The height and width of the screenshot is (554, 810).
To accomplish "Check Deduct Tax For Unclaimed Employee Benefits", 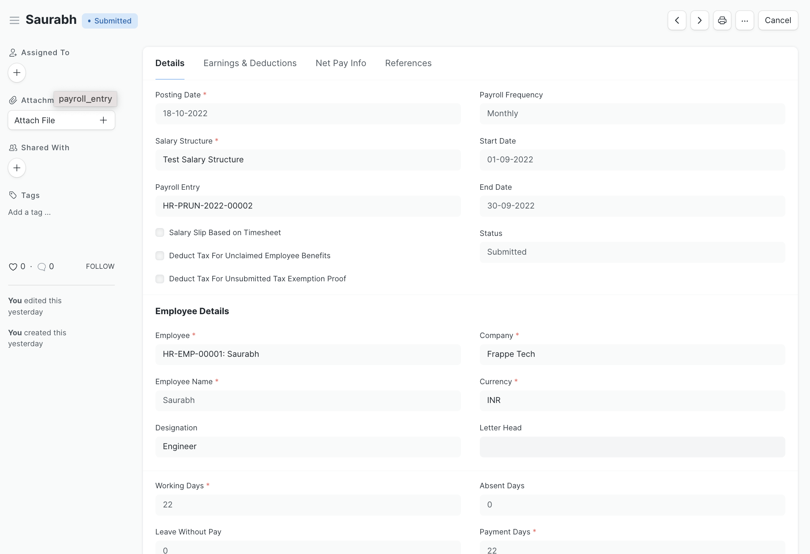I will click(160, 255).
